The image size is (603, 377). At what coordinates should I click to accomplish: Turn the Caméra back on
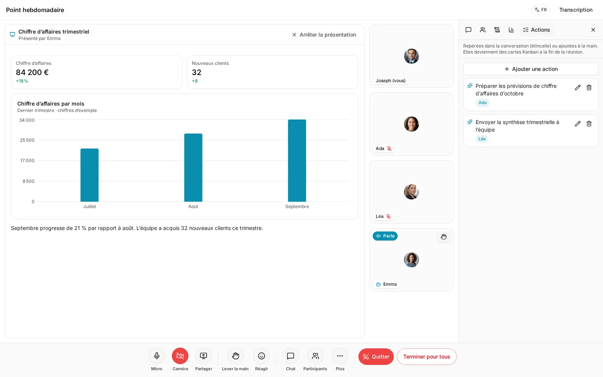click(180, 356)
